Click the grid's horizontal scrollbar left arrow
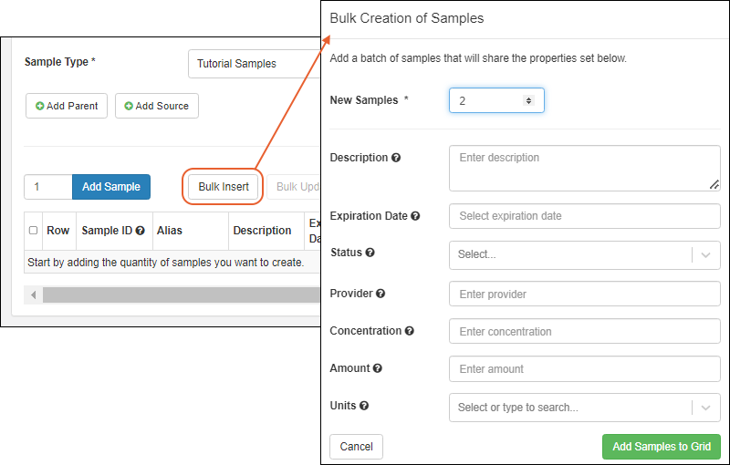This screenshot has width=730, height=465. (34, 295)
